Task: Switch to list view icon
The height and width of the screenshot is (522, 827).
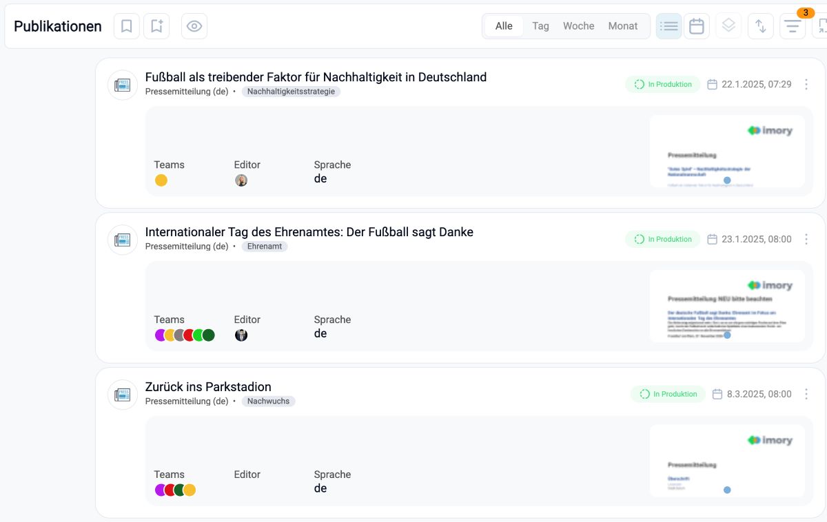Action: 668,26
